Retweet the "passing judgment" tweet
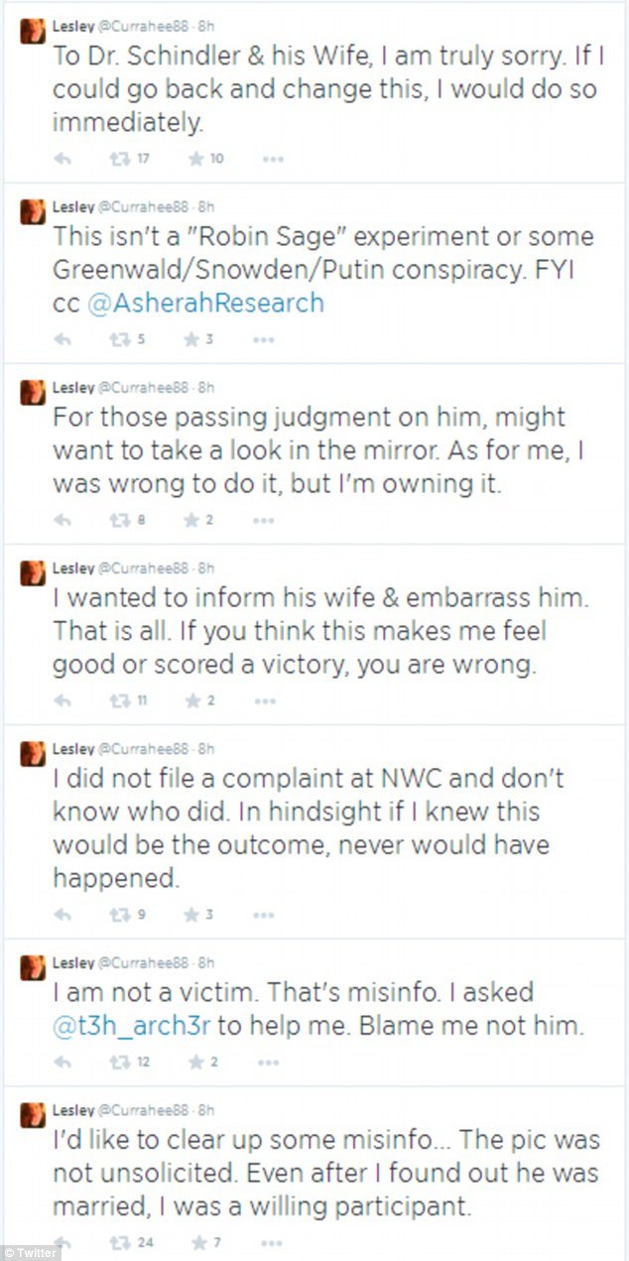 [x=119, y=519]
